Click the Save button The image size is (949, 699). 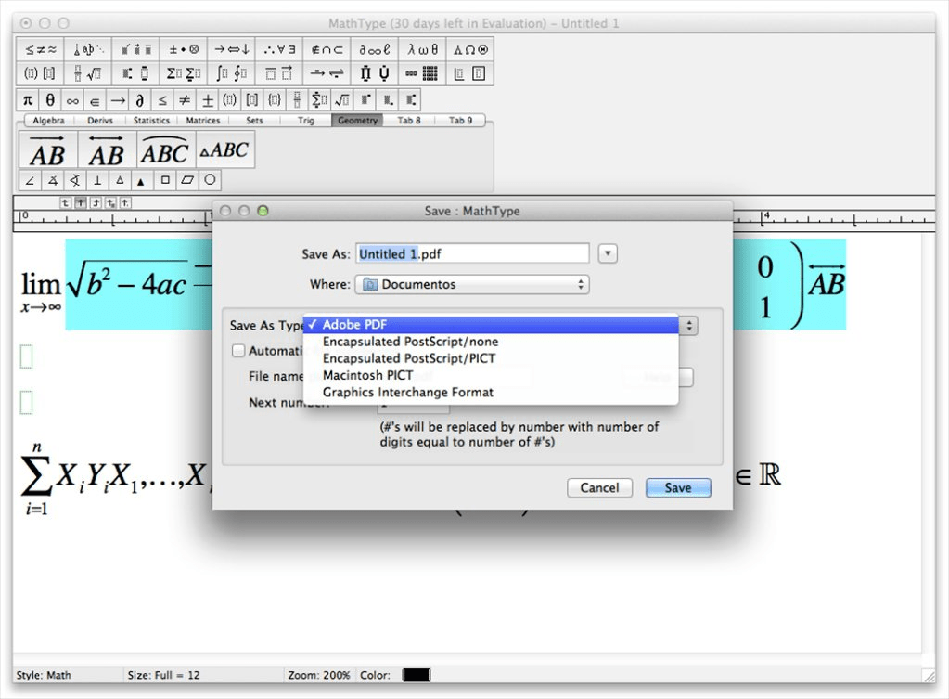pyautogui.click(x=677, y=488)
